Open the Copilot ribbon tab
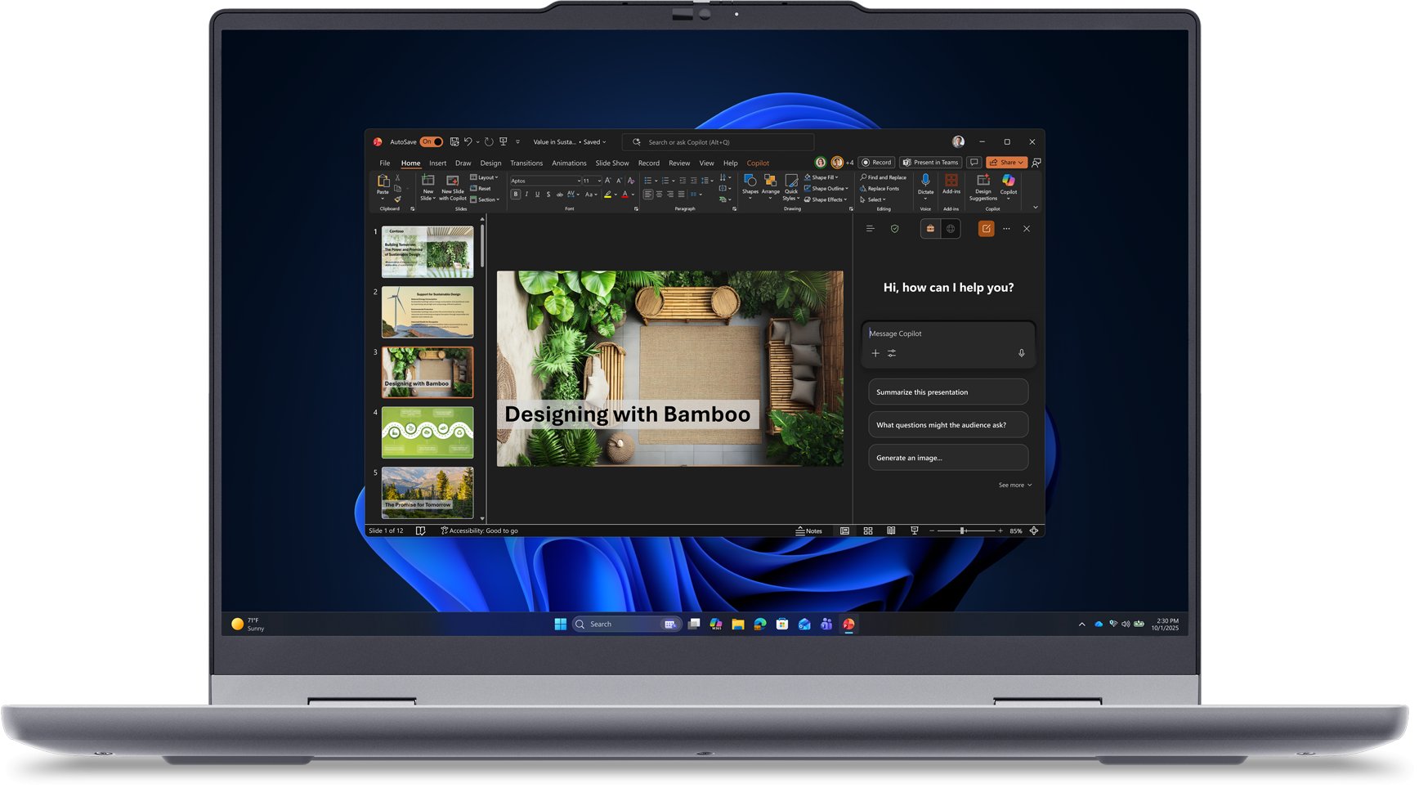Image resolution: width=1419 pixels, height=788 pixels. click(758, 163)
